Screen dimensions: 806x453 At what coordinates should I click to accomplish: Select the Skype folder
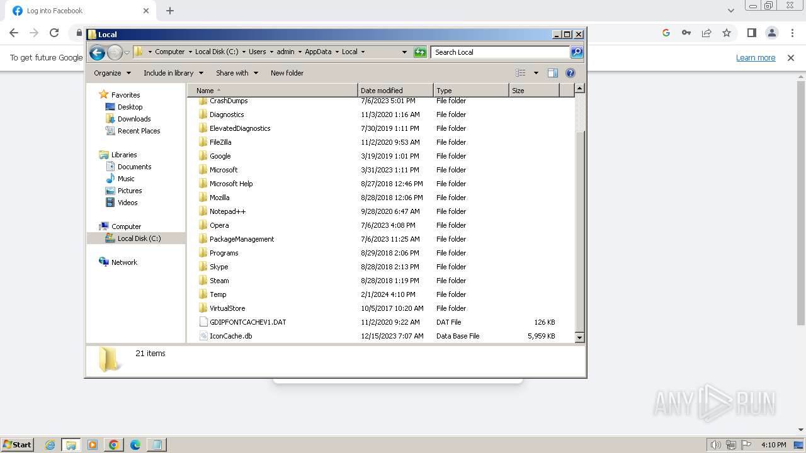click(219, 267)
